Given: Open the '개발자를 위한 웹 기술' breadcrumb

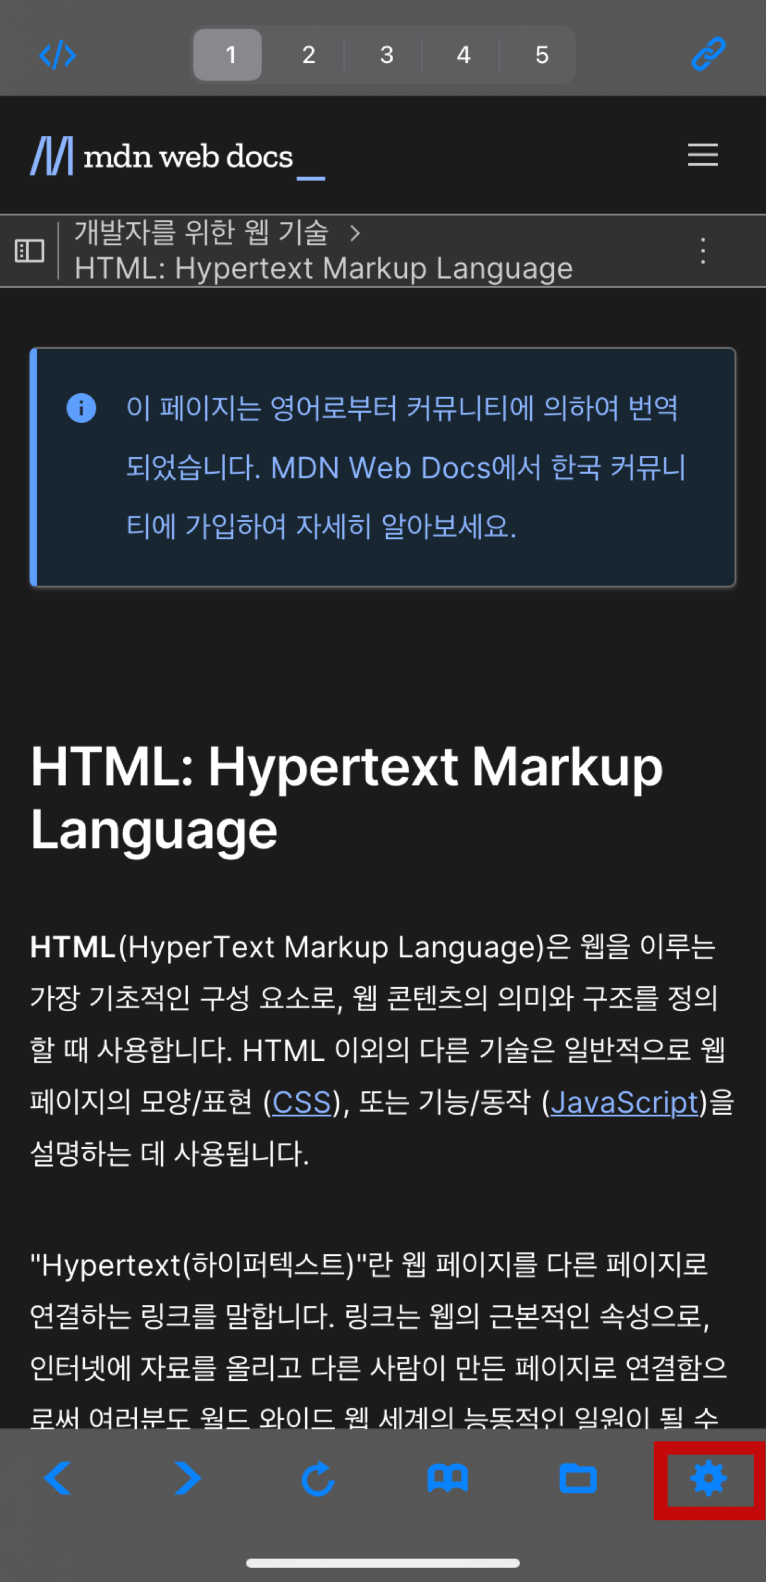Looking at the screenshot, I should coord(202,233).
